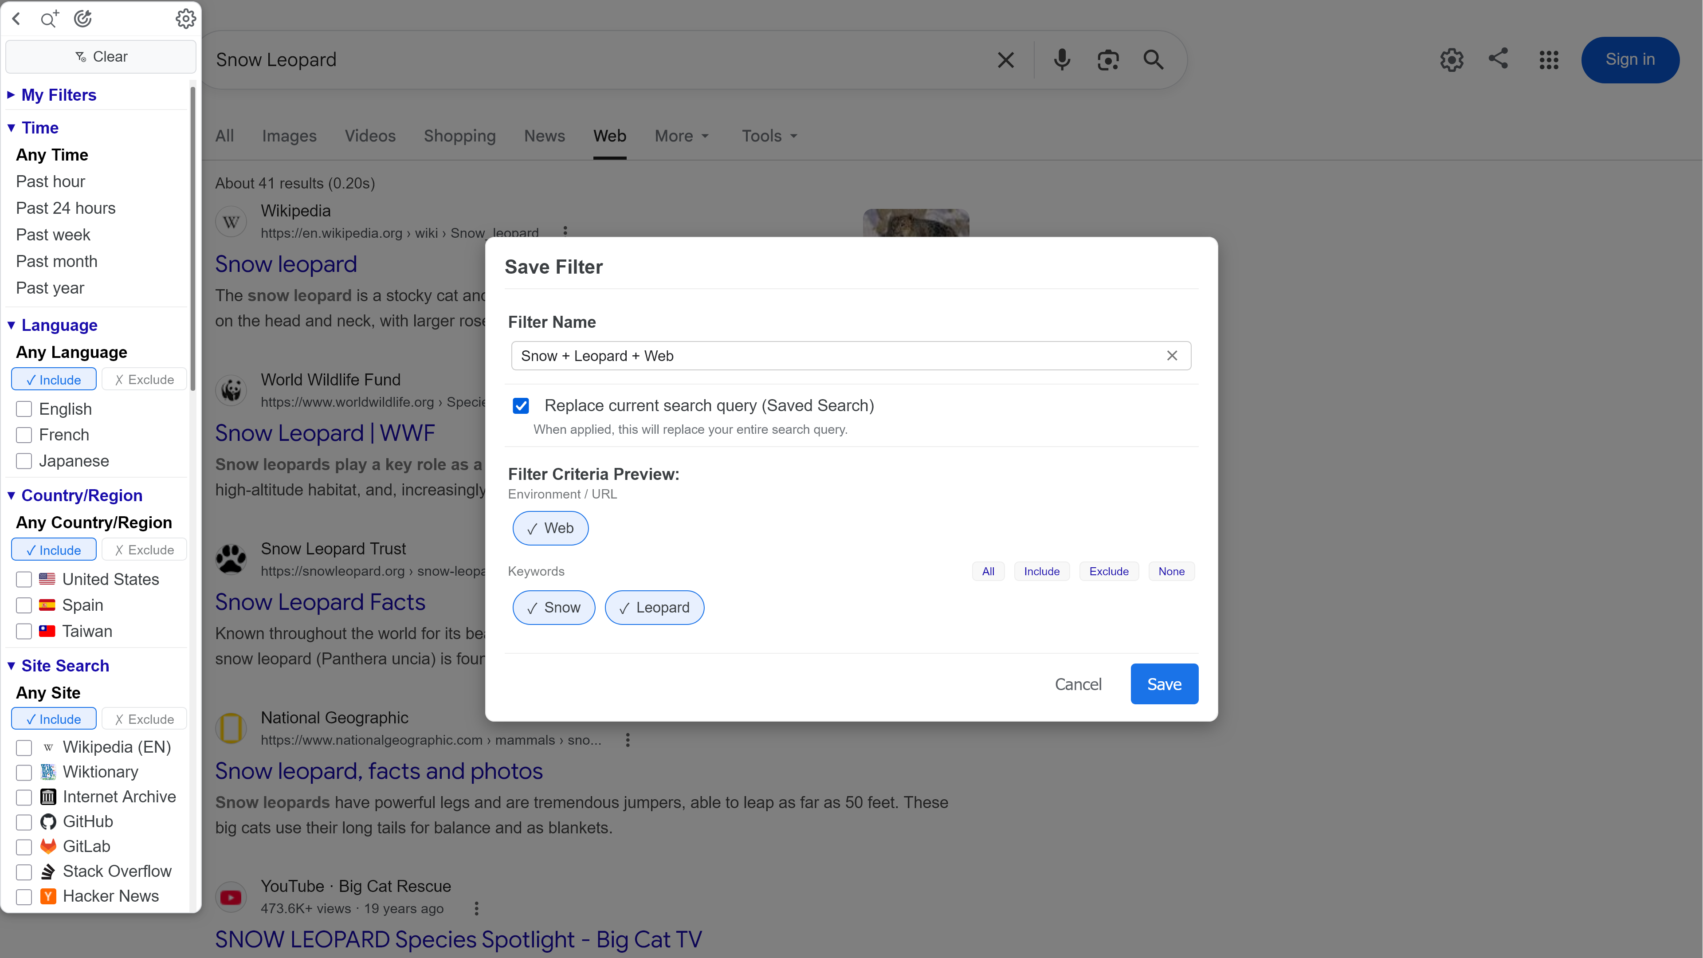Click the Hacker News Y icon
The width and height of the screenshot is (1703, 958).
pos(48,896)
